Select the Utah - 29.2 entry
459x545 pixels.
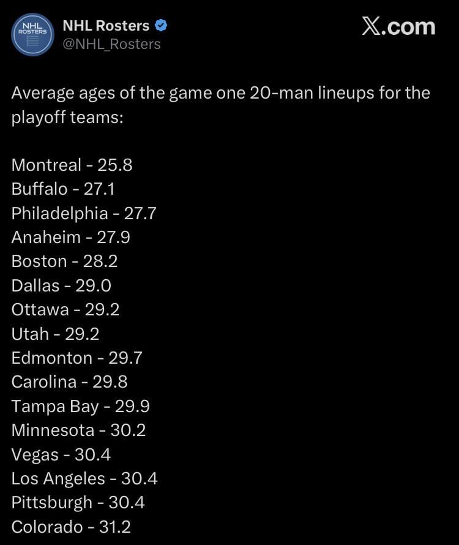tap(55, 334)
